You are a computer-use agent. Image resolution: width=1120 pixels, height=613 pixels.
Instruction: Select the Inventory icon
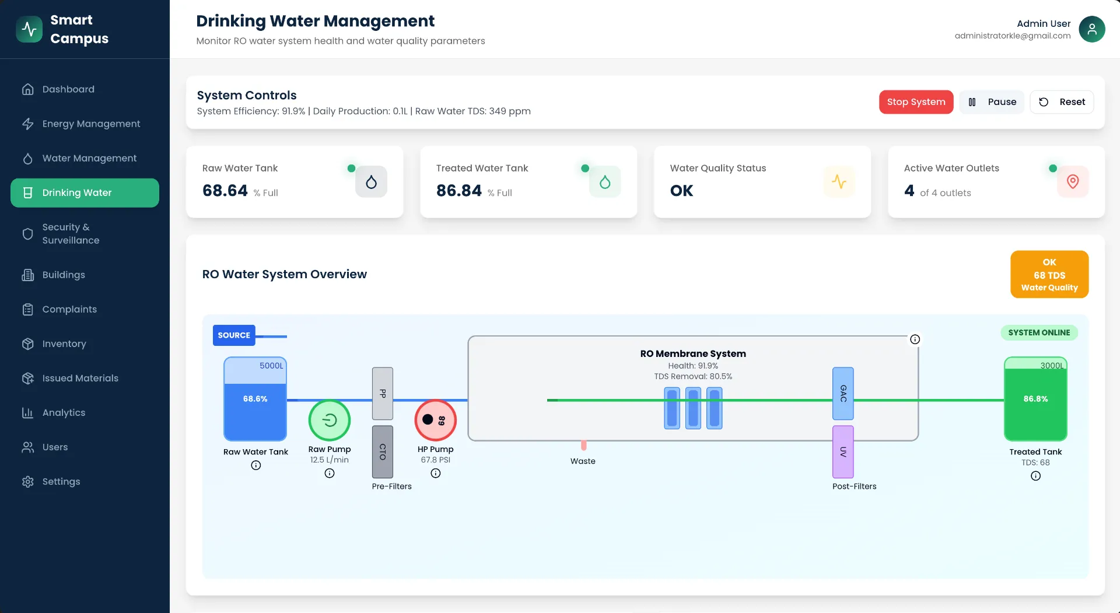[x=28, y=344]
